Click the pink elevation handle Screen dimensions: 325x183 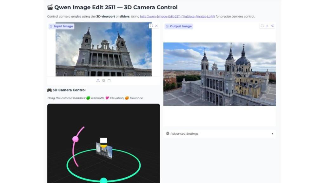[75, 139]
